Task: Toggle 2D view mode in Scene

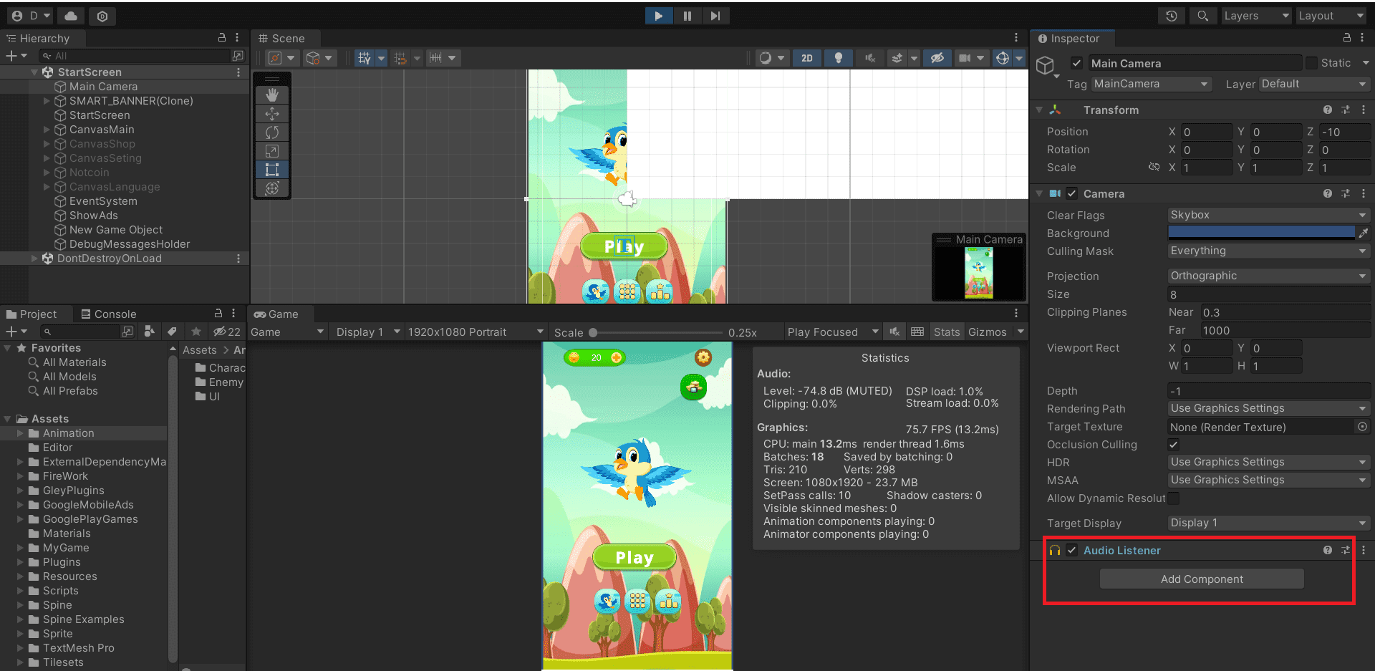Action: pyautogui.click(x=807, y=58)
